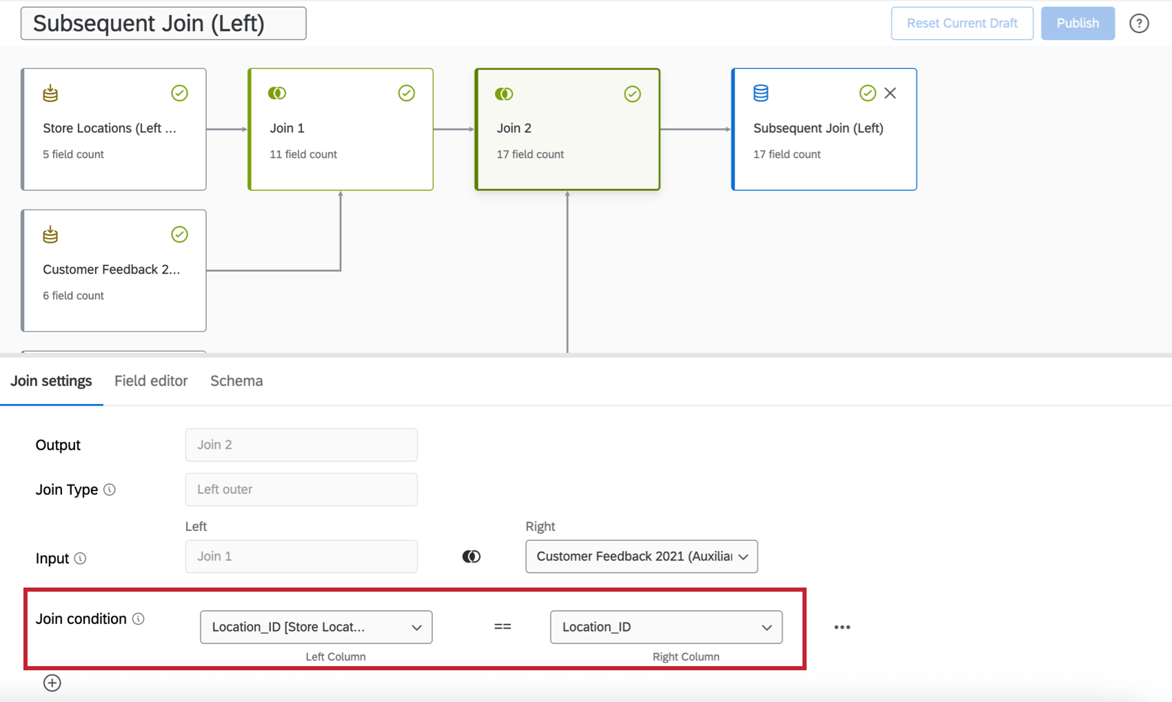Image resolution: width=1172 pixels, height=702 pixels.
Task: Click the Store Locations data source icon
Action: 50,93
